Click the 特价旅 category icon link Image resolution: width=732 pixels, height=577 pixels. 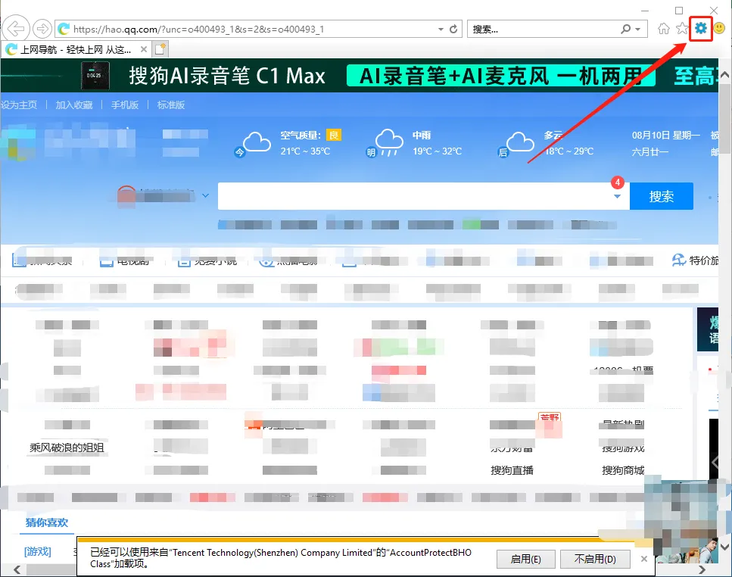tap(695, 260)
